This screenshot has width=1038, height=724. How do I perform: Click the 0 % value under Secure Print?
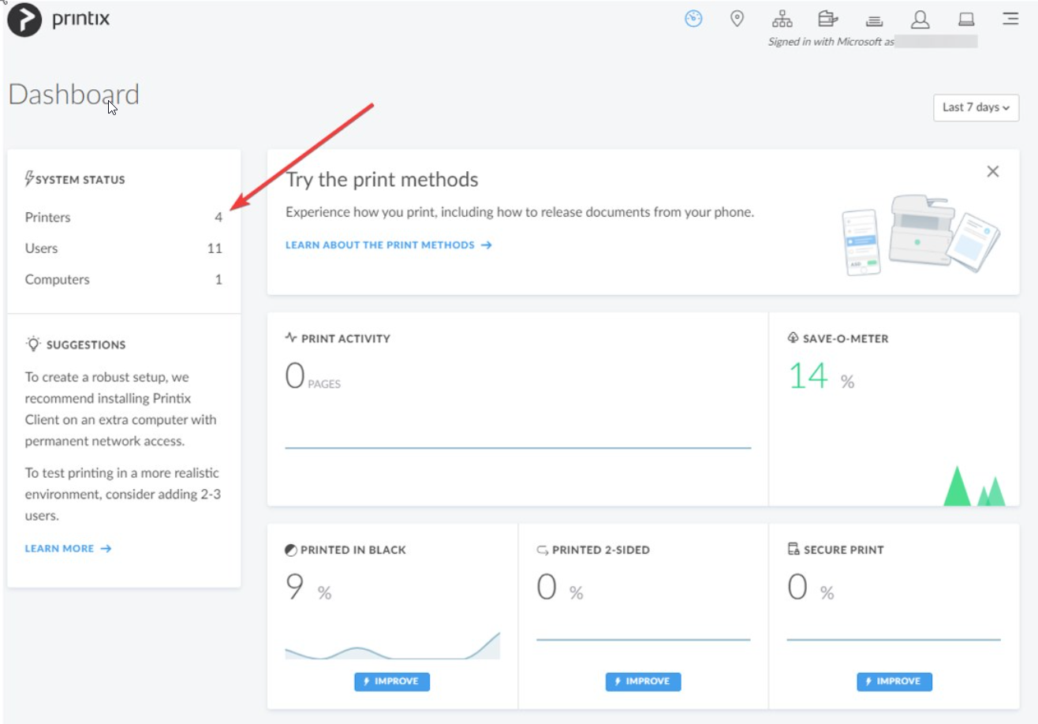click(811, 588)
